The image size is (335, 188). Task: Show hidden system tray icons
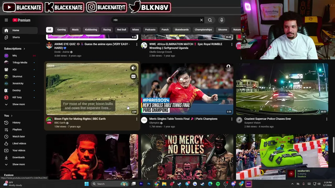click(x=292, y=184)
